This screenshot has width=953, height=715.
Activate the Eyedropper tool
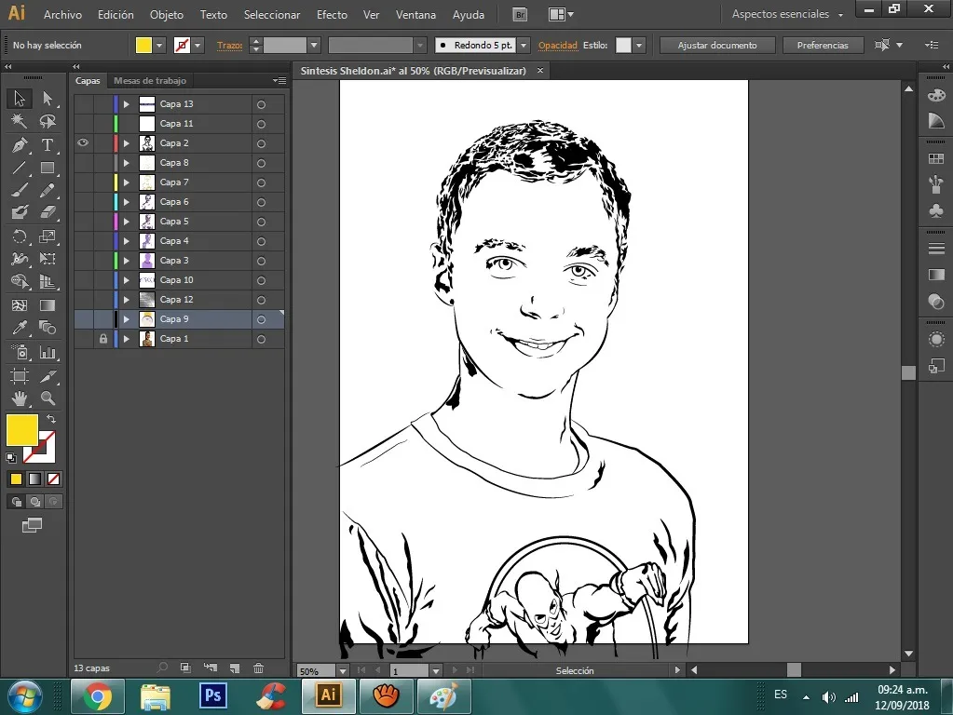[x=19, y=328]
